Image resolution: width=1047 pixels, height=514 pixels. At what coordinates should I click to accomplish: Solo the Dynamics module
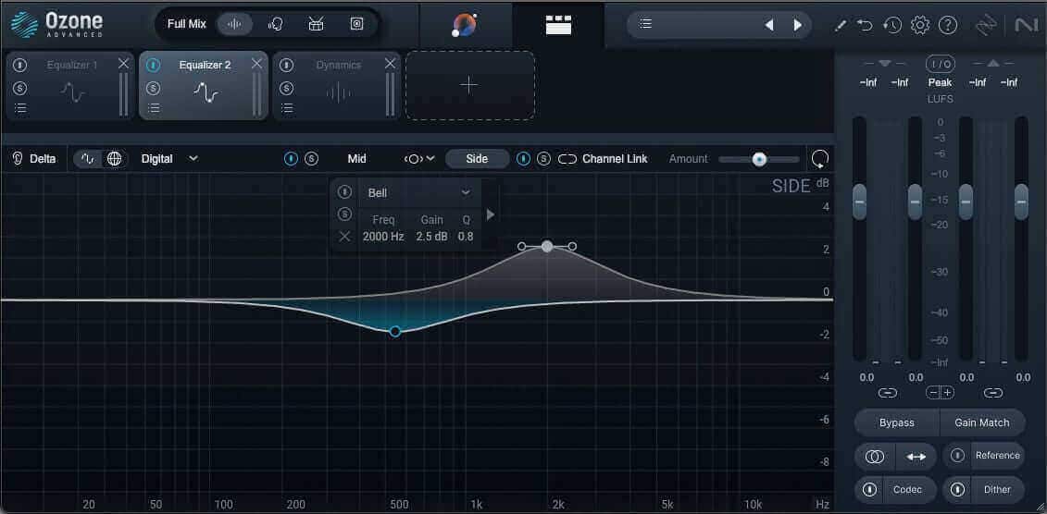(286, 88)
